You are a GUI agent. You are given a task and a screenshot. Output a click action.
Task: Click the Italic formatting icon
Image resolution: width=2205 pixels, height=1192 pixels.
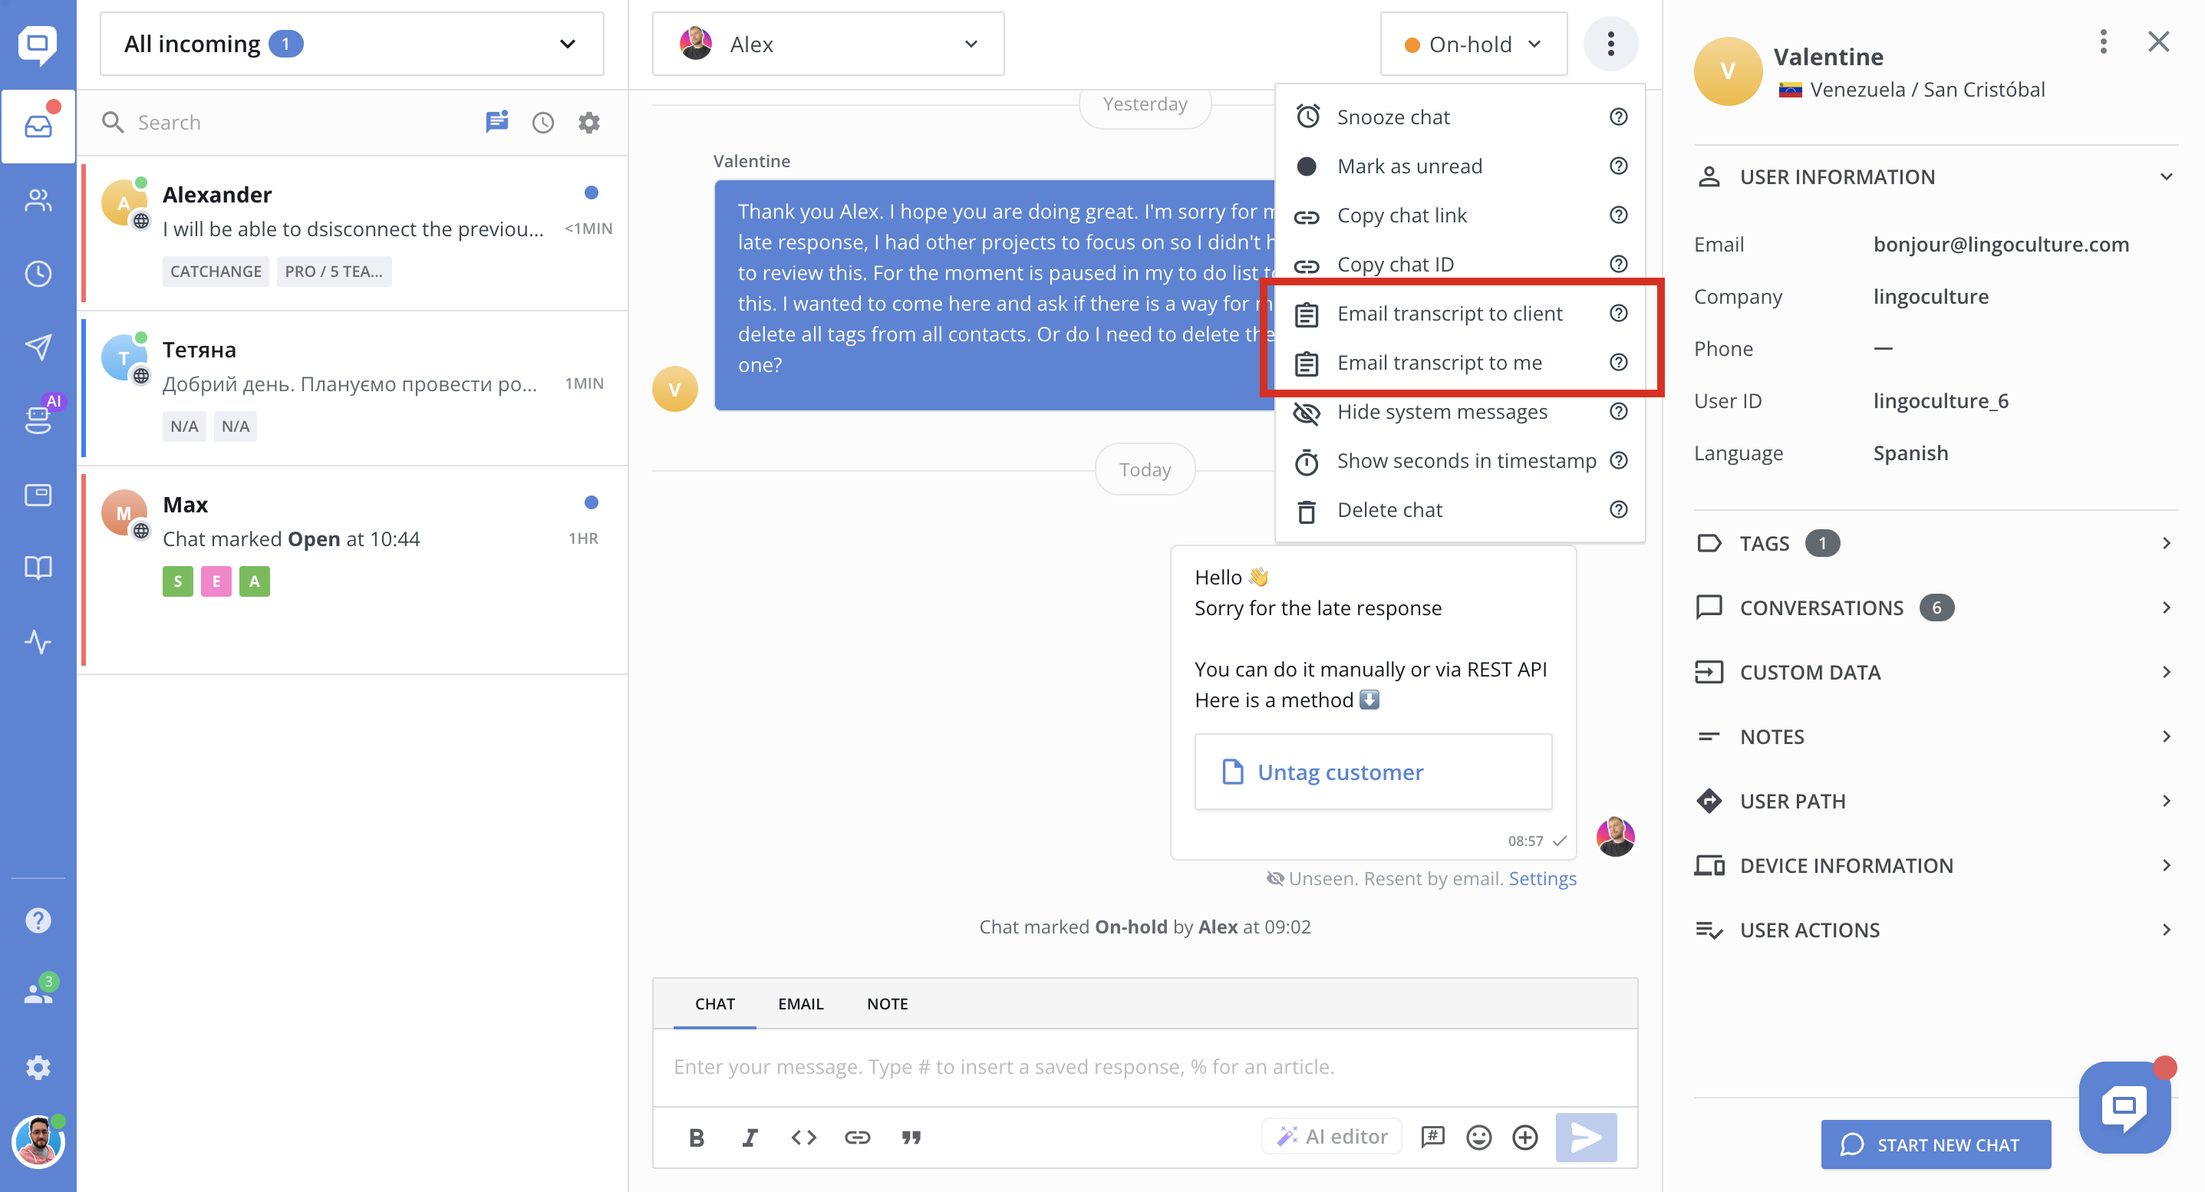coord(750,1138)
